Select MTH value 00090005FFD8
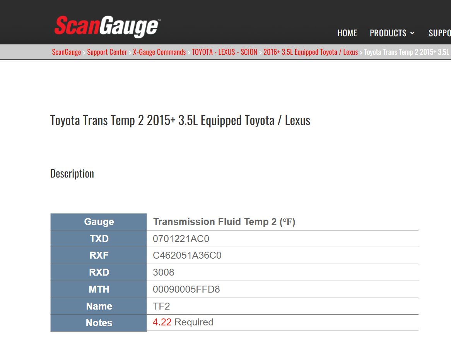This screenshot has height=364, width=451. point(186,289)
